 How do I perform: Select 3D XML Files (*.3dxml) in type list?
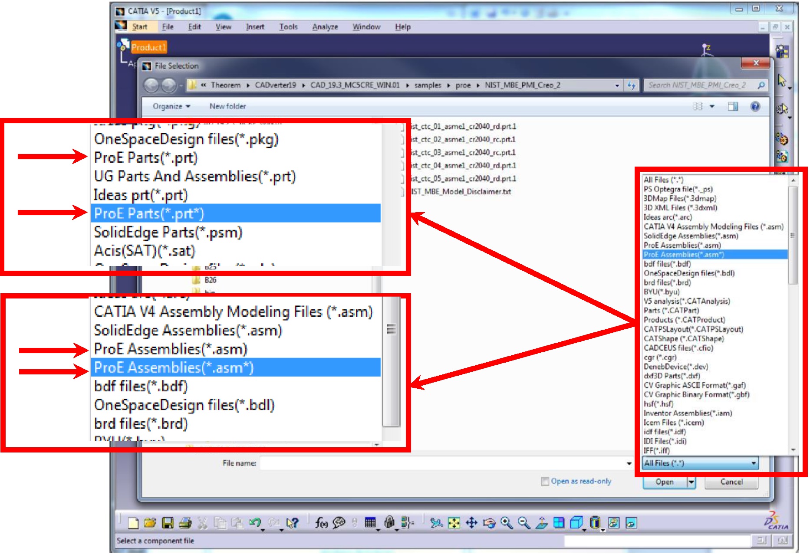pos(680,208)
